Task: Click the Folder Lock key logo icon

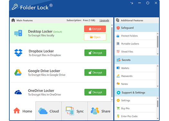Action: tap(15, 7)
